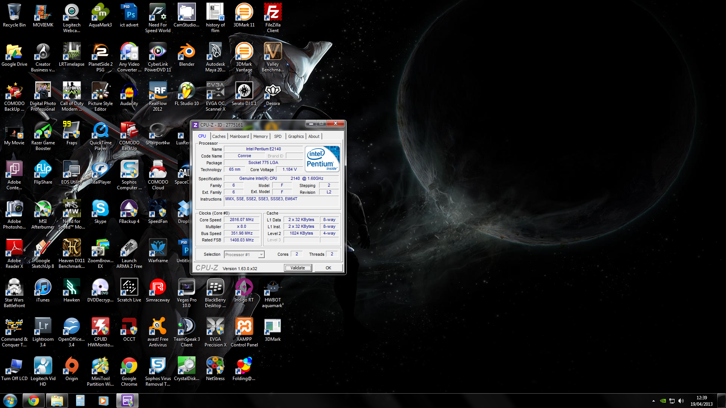The image size is (726, 408).
Task: Open the SPD tab in CPU-Z
Action: (278, 136)
